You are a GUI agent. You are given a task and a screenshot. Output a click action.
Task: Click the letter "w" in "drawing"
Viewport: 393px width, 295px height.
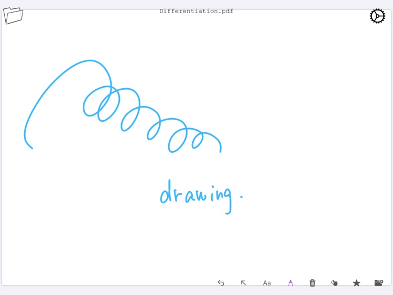coord(202,196)
